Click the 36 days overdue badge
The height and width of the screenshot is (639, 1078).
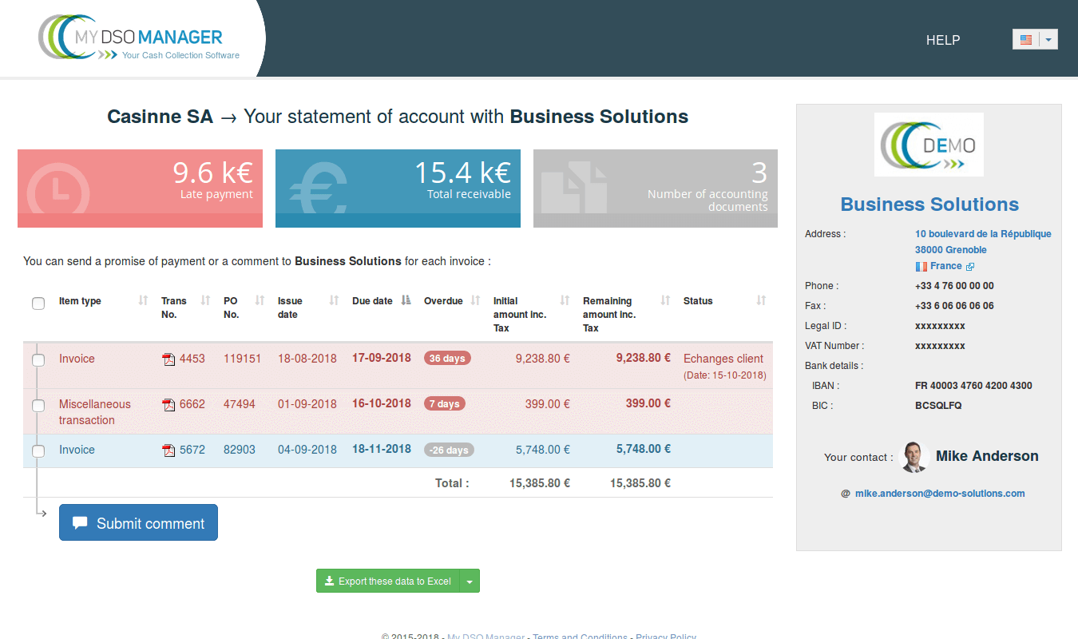pos(447,359)
